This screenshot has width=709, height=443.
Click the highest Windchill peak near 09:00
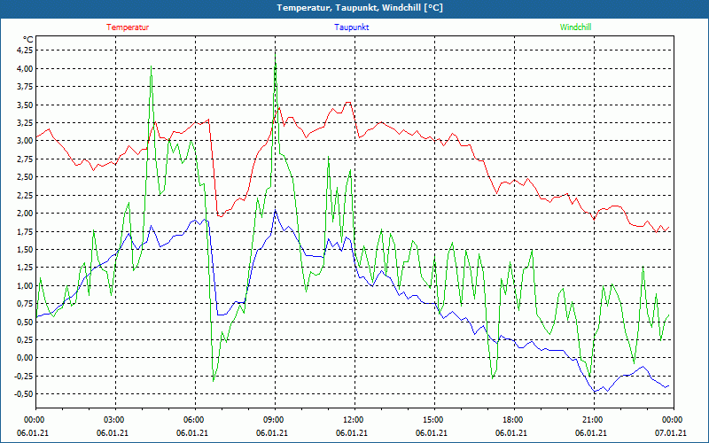[x=276, y=55]
